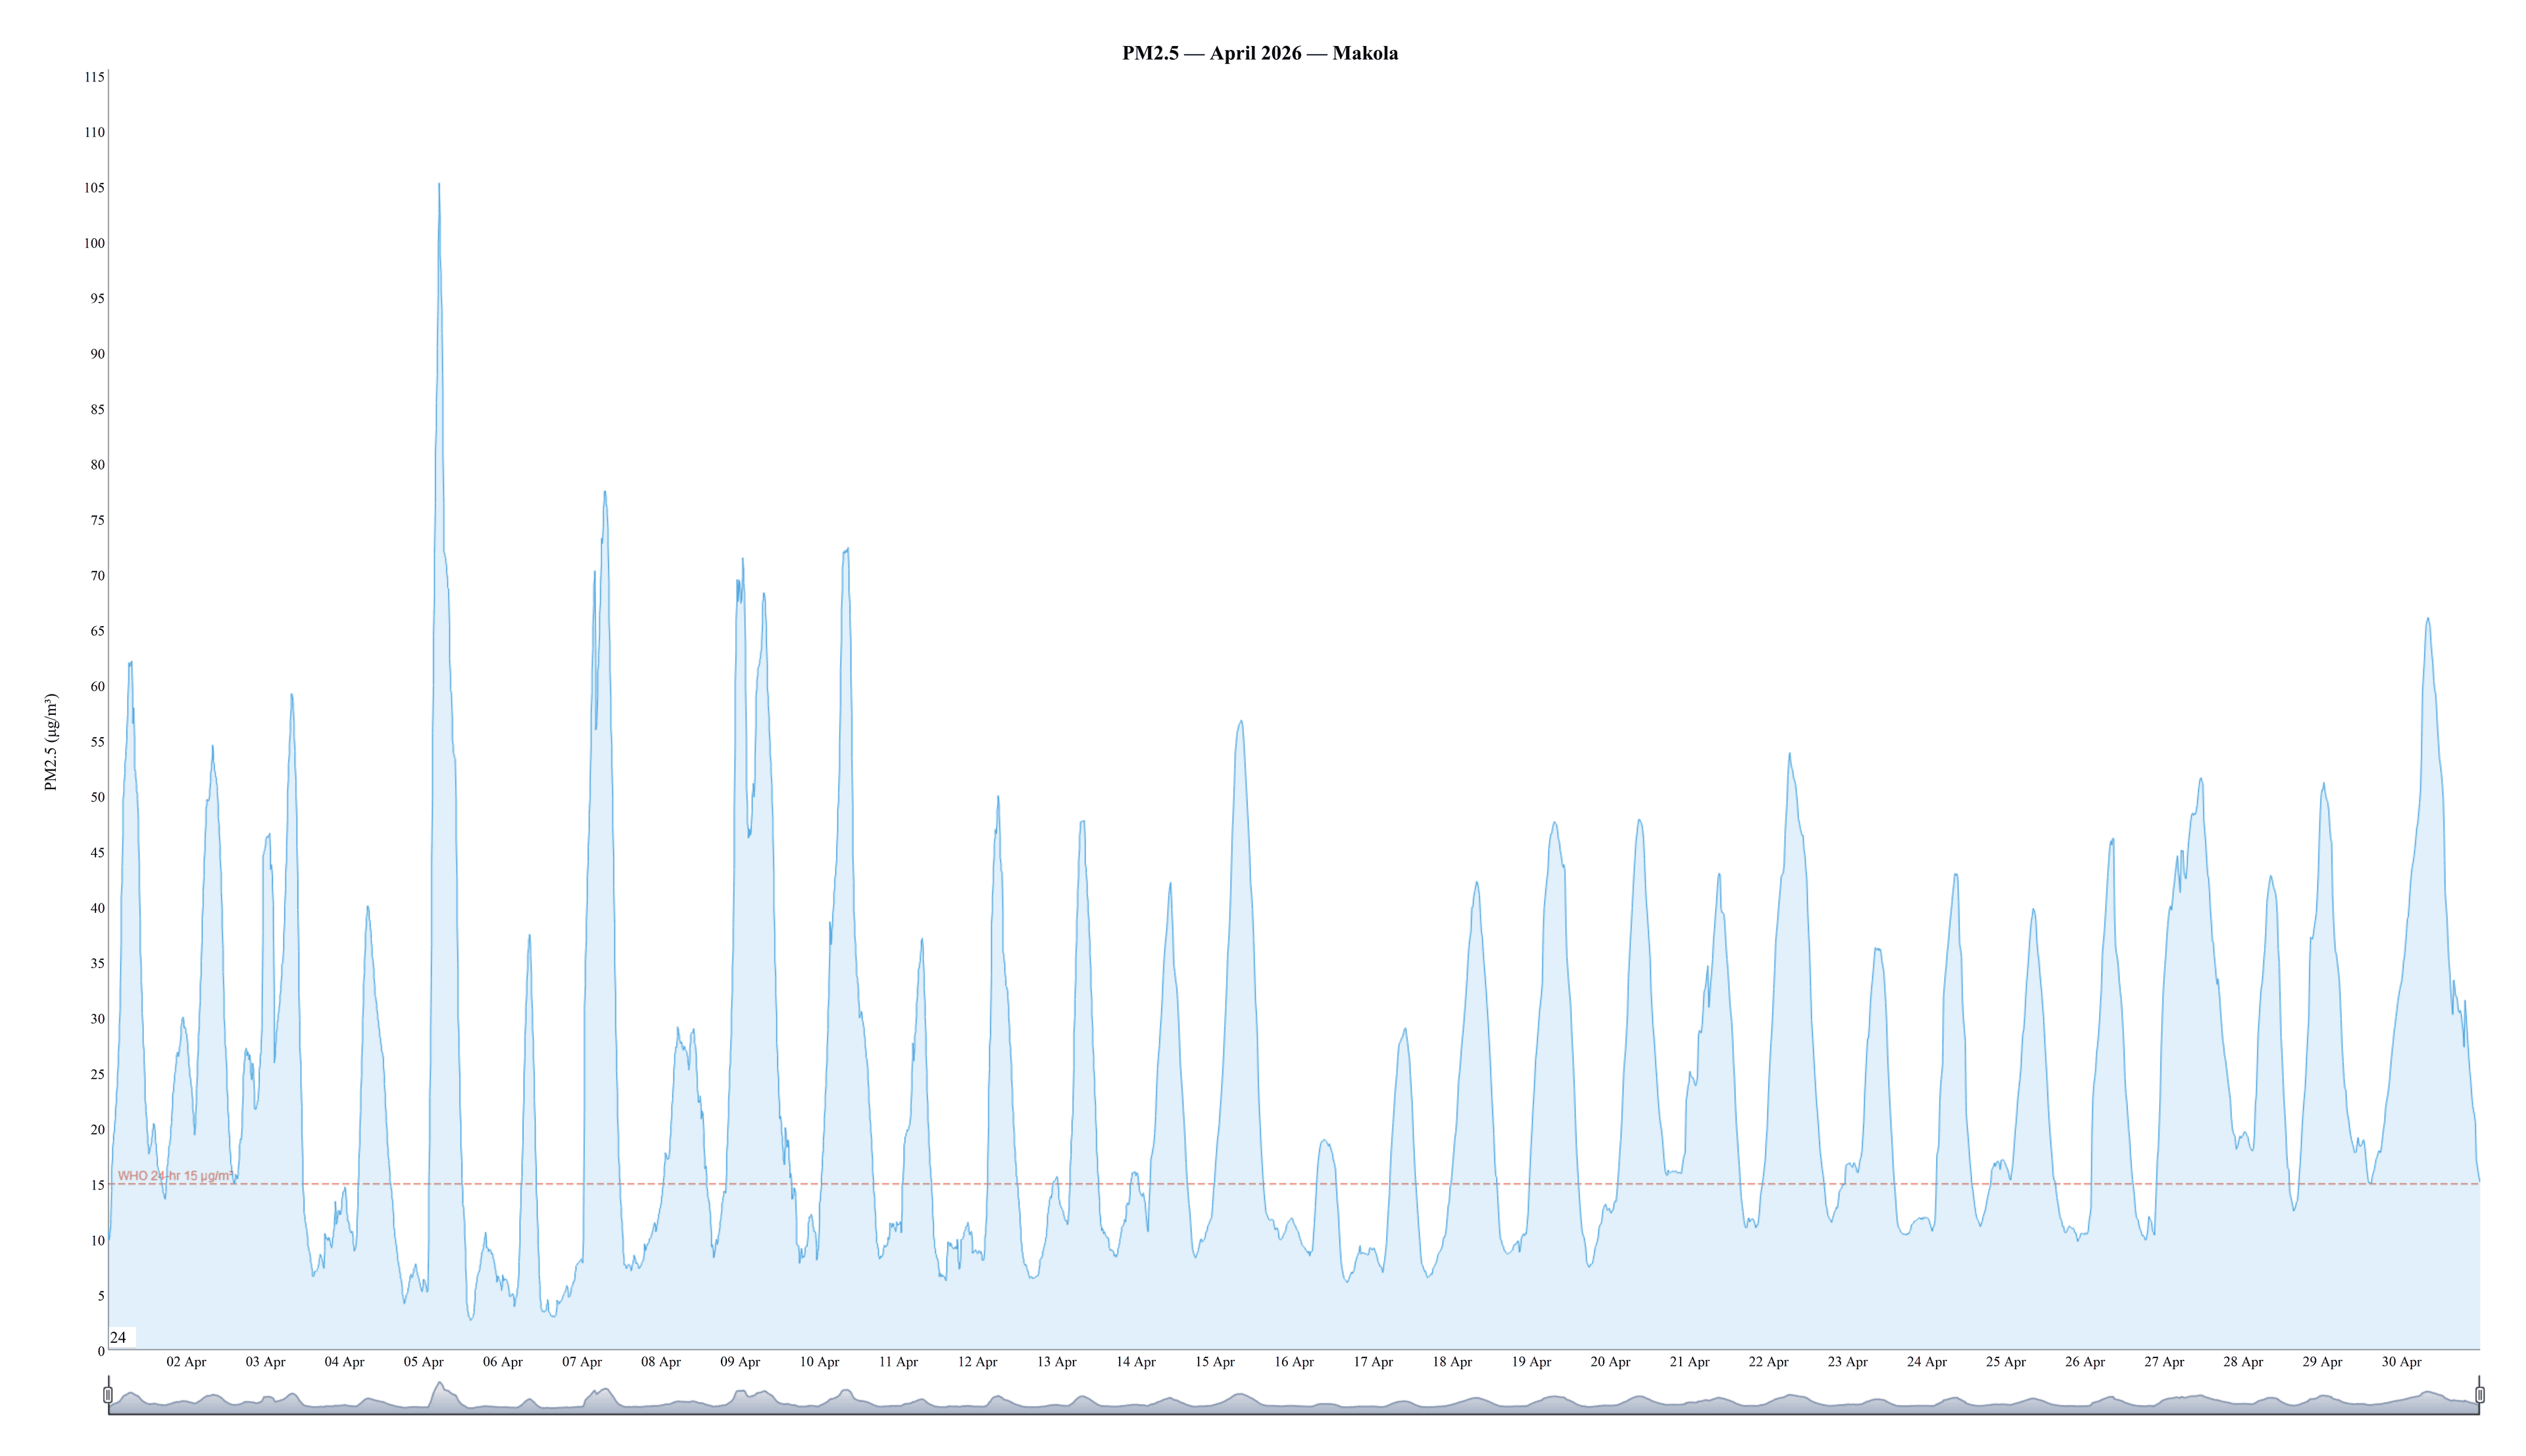Click the '5' y-axis tick label
Viewport: 2526px width, 1456px height.
click(100, 1297)
